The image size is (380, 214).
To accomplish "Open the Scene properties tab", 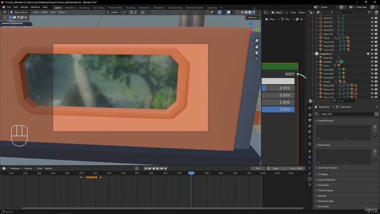I will click(x=310, y=132).
